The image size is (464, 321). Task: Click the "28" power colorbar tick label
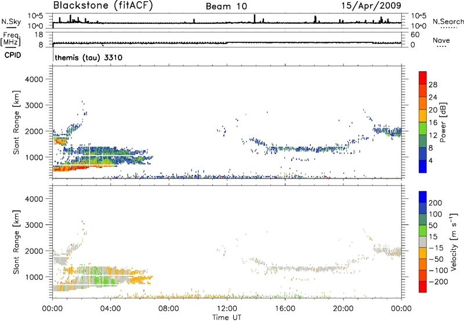point(433,85)
